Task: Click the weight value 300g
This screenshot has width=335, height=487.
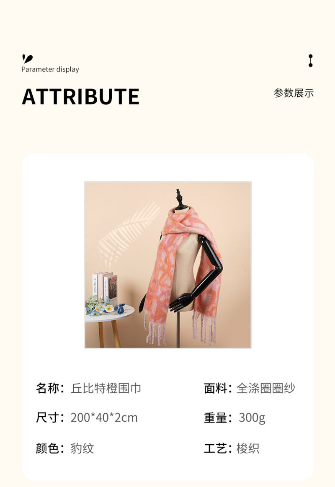Action: click(x=252, y=418)
